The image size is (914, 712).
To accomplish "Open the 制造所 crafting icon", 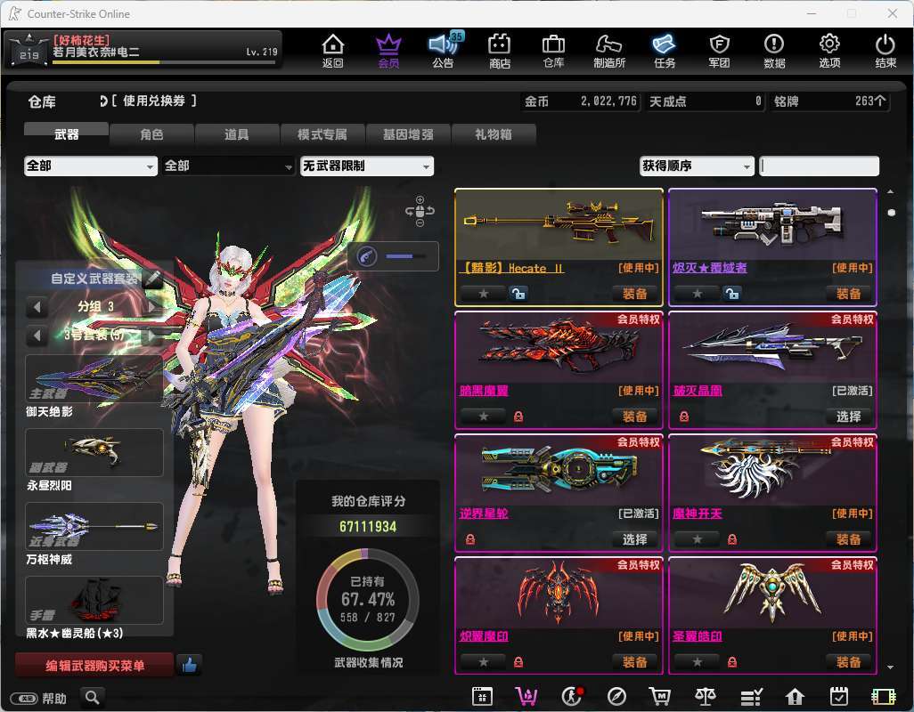I will [609, 50].
